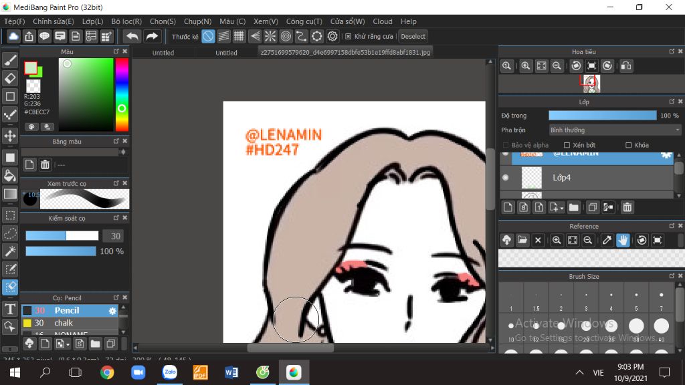Check the Khóa lock checkbox
The height and width of the screenshot is (385, 685).
pos(628,145)
